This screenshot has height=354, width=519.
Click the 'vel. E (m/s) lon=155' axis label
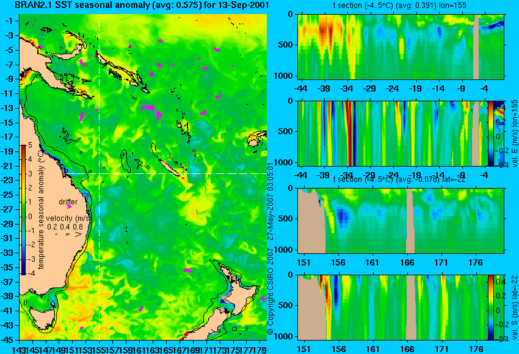tap(515, 134)
